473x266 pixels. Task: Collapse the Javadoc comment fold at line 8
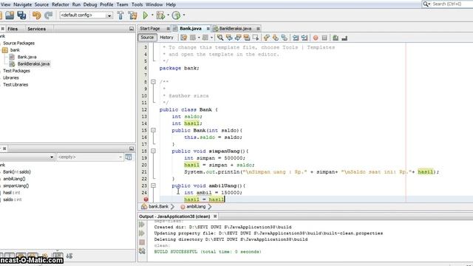[153, 82]
